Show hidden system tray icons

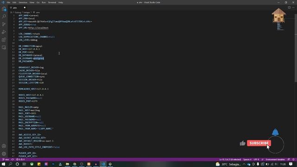coord(244,164)
